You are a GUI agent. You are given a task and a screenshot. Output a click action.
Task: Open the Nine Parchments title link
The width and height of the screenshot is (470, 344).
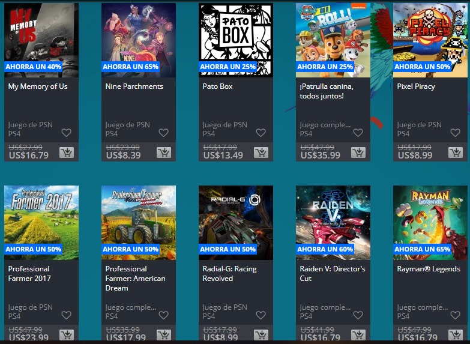(134, 86)
